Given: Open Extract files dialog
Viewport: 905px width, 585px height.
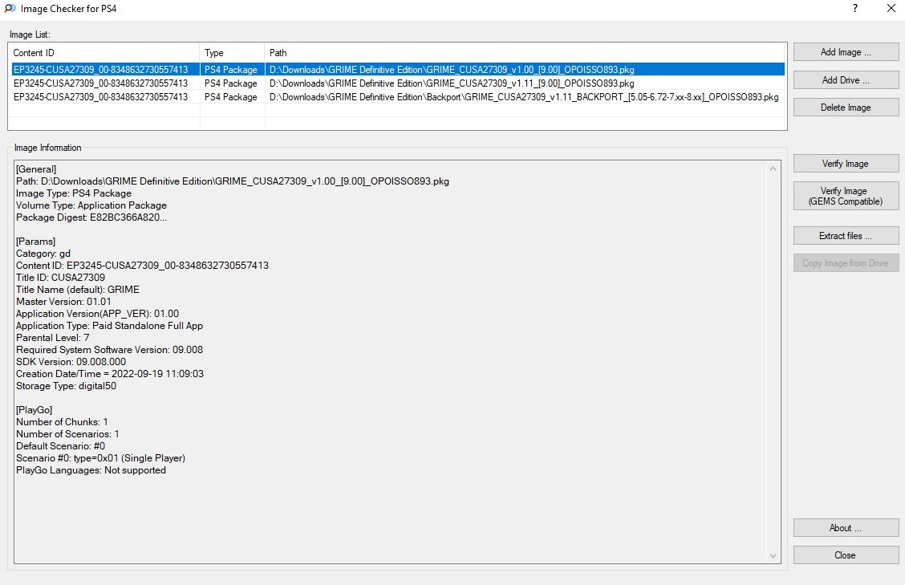Looking at the screenshot, I should 846,236.
